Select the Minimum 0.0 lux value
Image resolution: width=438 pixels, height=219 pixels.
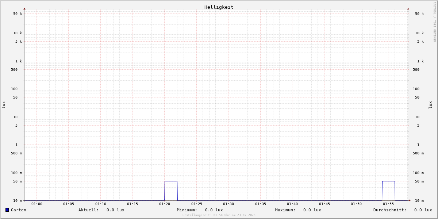point(214,210)
